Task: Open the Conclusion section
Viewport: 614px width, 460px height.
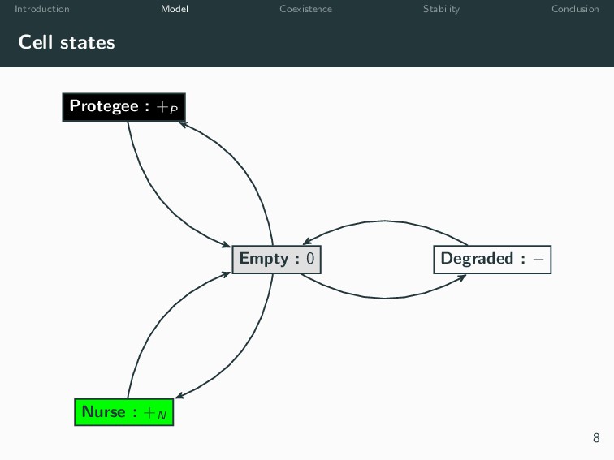Action: (575, 9)
